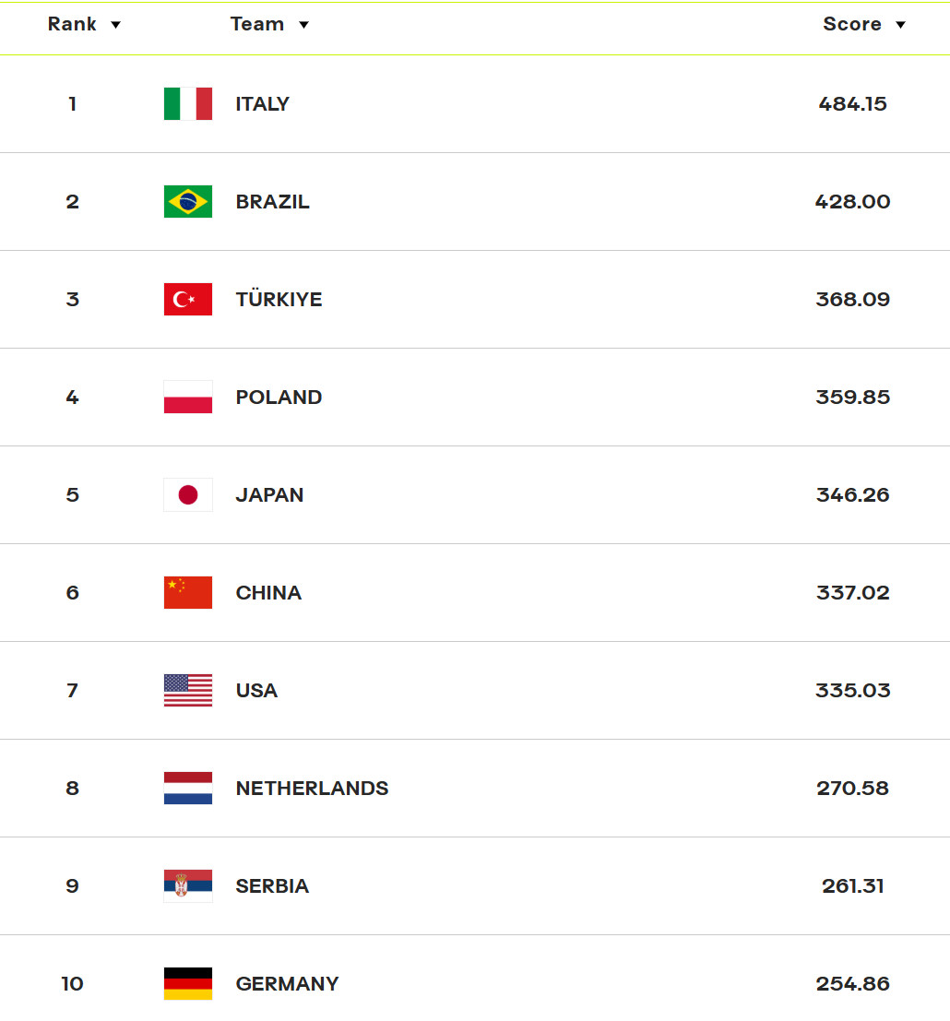Click the Türkiye flag icon
The image size is (950, 1021).
pyautogui.click(x=188, y=300)
